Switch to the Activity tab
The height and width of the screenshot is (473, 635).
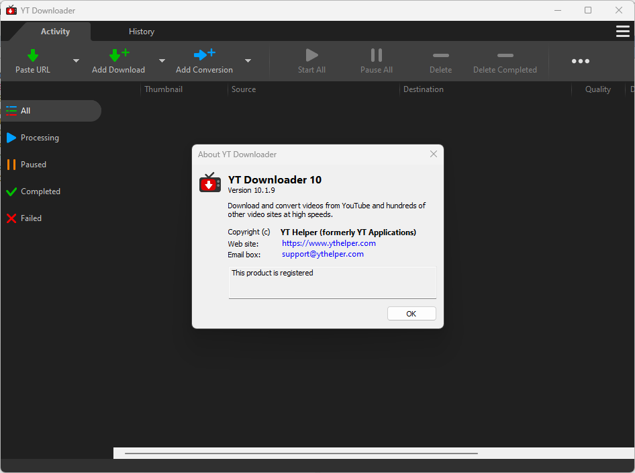55,31
